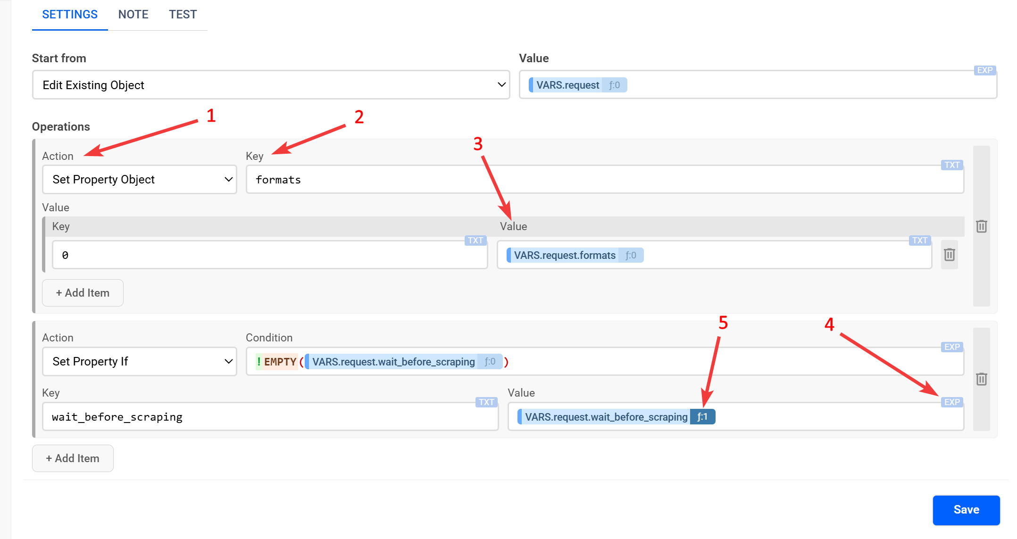Toggle TXT mode on VARS.request.formats value
This screenshot has width=1017, height=539.
tap(919, 240)
